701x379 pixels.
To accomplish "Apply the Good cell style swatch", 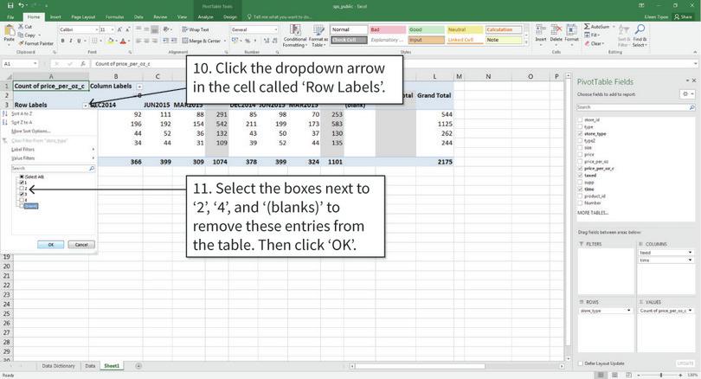I will click(426, 29).
